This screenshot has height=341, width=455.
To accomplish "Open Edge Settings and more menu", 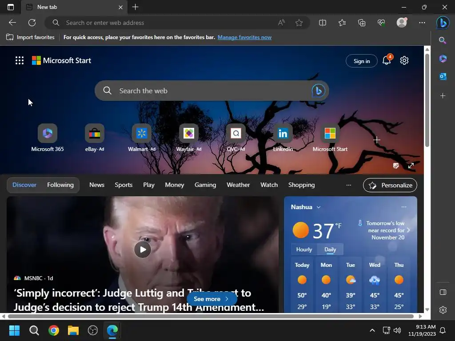I will tap(422, 23).
